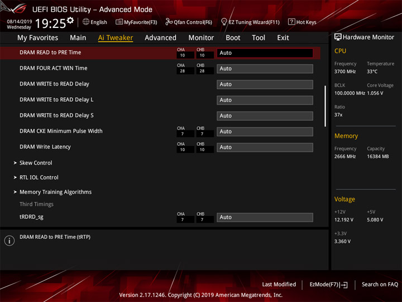Switch to the Main tab
402x302 pixels.
(78, 38)
